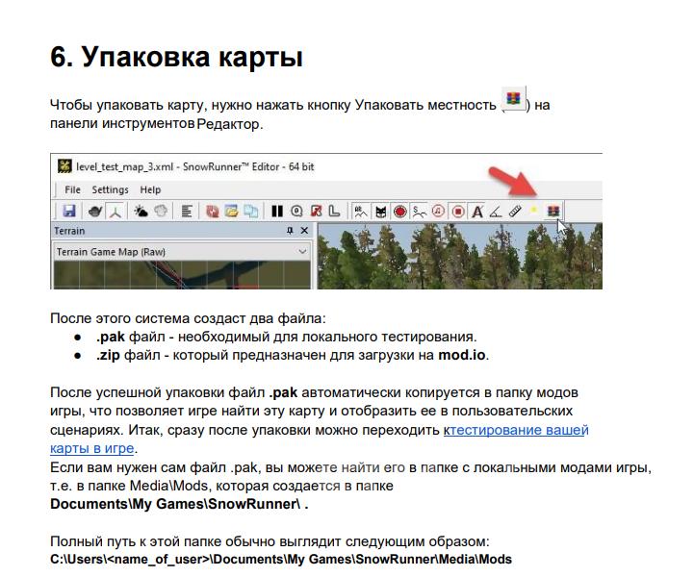Click the SnowRunner Editor title bar icon

pos(64,166)
